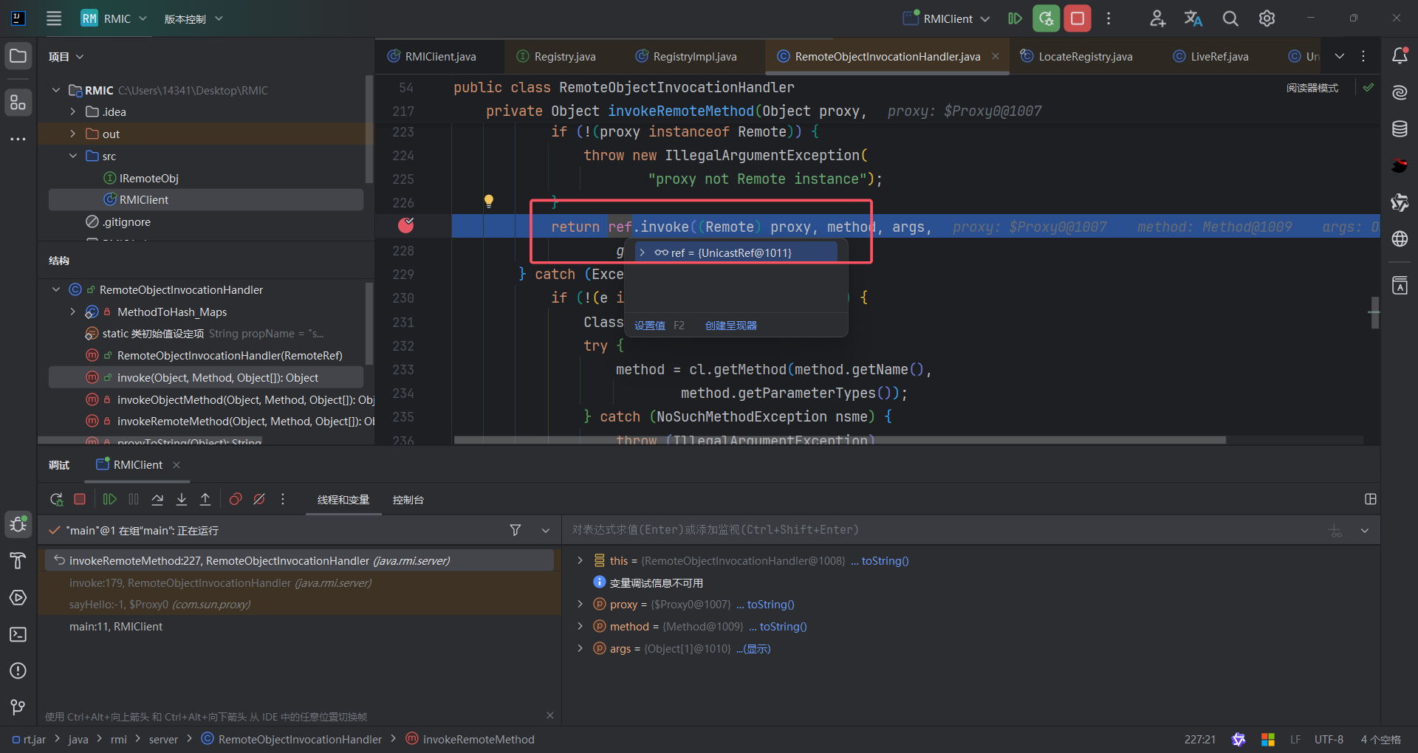Switch to RMIClient.java tab
Viewport: 1418px width, 753px height.
pos(440,56)
